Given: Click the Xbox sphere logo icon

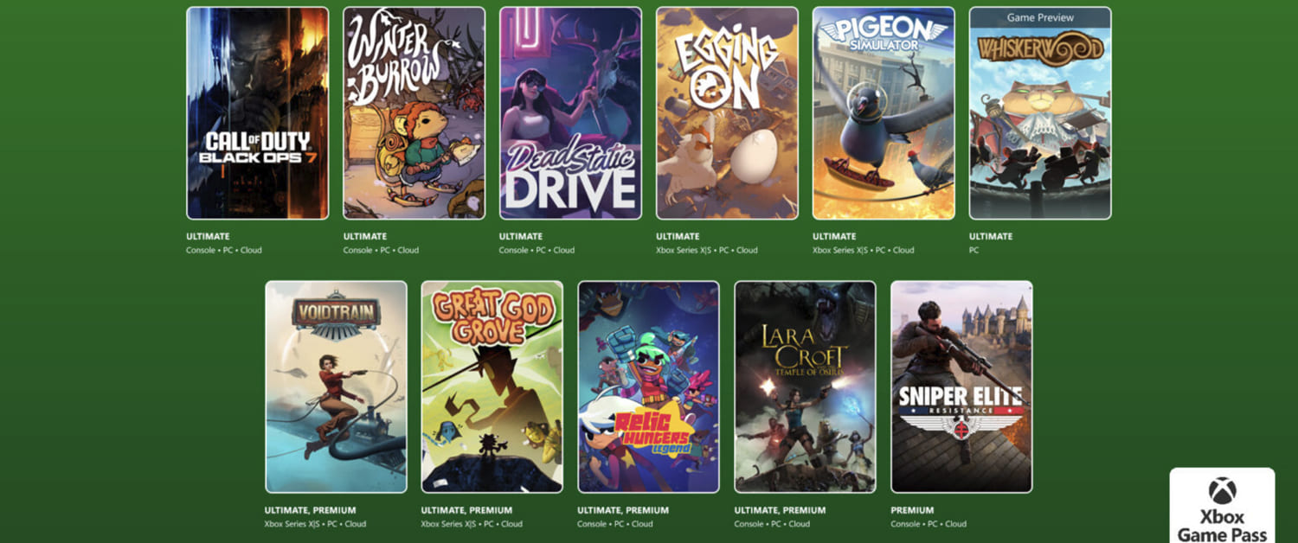Looking at the screenshot, I should (1222, 491).
